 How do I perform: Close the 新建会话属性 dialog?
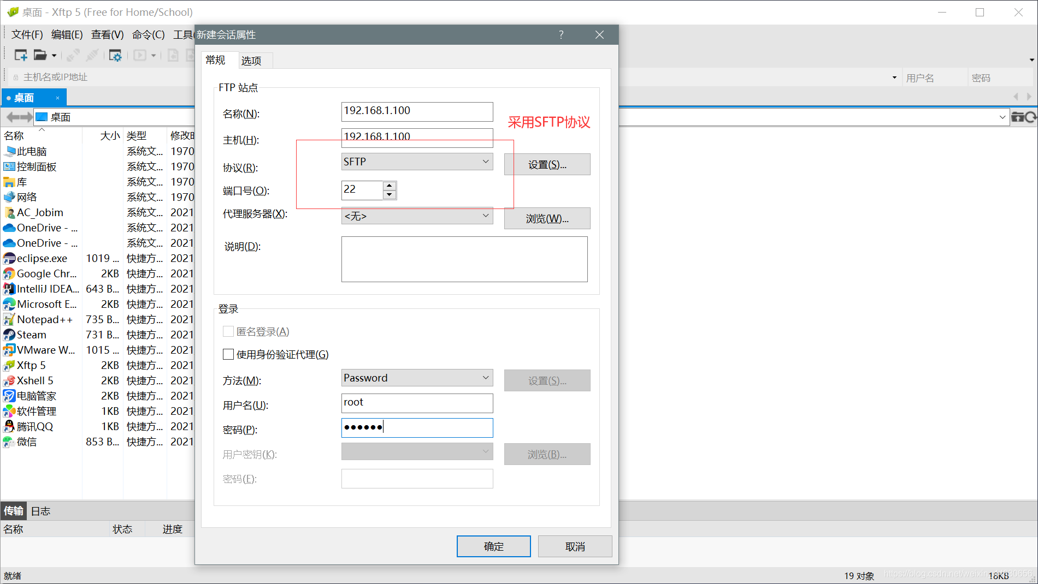coord(599,35)
